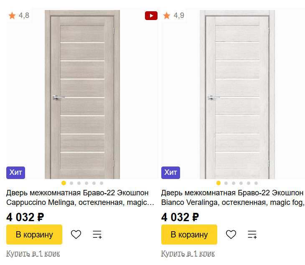The height and width of the screenshot is (265, 305).
Task: Click the Хит badge on Bianco door
Action: point(170,172)
